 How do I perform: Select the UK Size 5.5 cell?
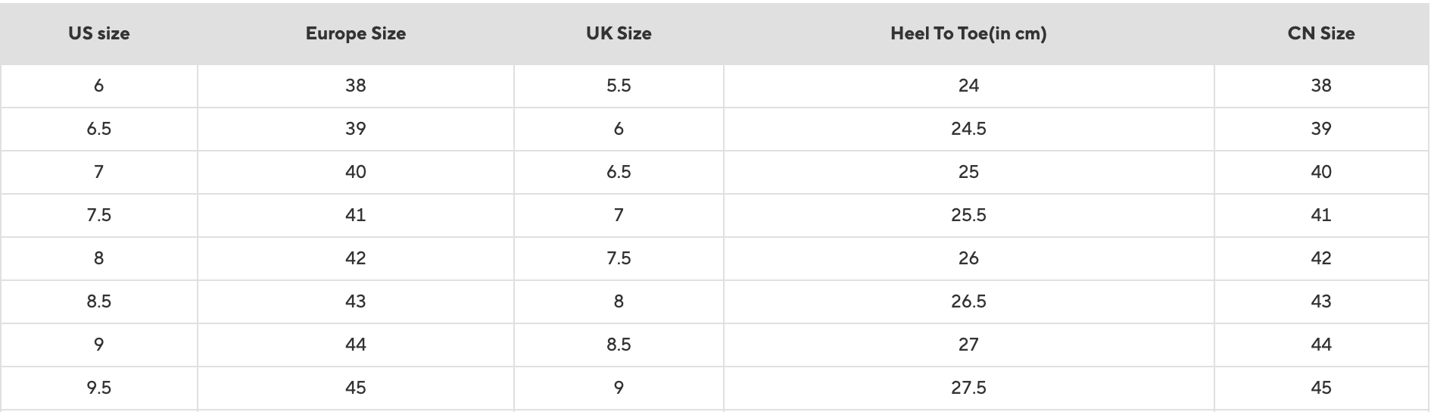pos(619,86)
